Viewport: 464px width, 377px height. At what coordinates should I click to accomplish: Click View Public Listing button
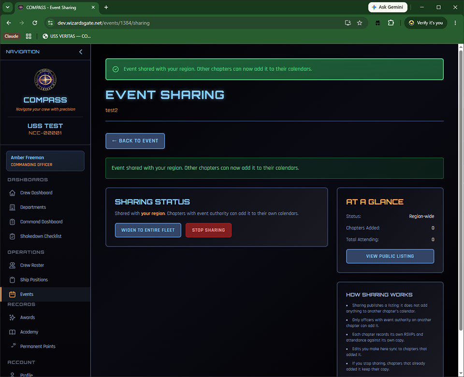coord(390,256)
